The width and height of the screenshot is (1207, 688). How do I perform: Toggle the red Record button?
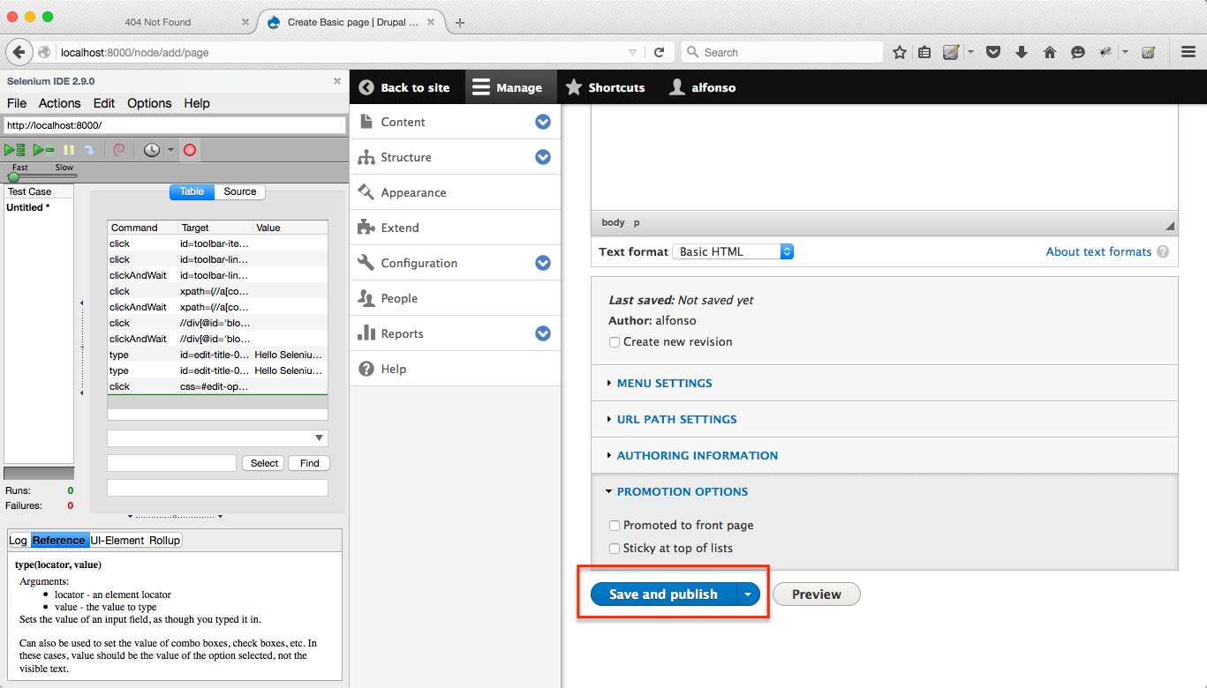189,150
